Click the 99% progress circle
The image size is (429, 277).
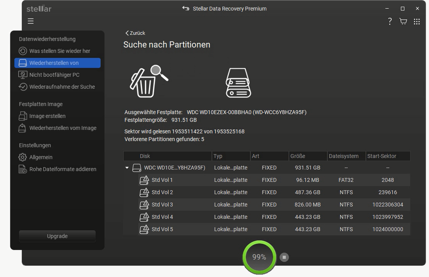[x=259, y=257]
